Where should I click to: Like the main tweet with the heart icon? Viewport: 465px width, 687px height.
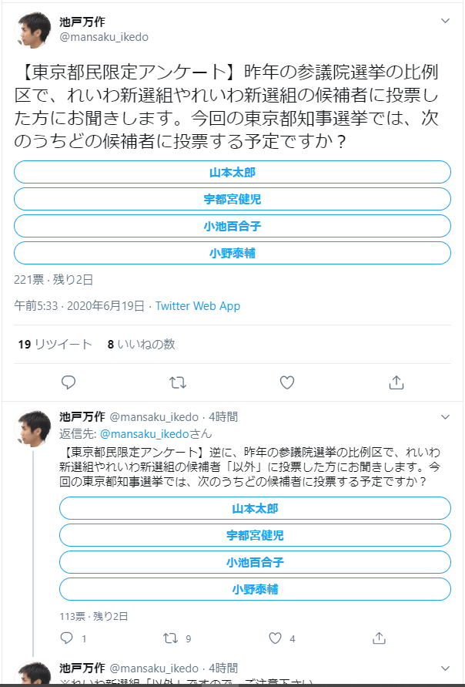287,383
